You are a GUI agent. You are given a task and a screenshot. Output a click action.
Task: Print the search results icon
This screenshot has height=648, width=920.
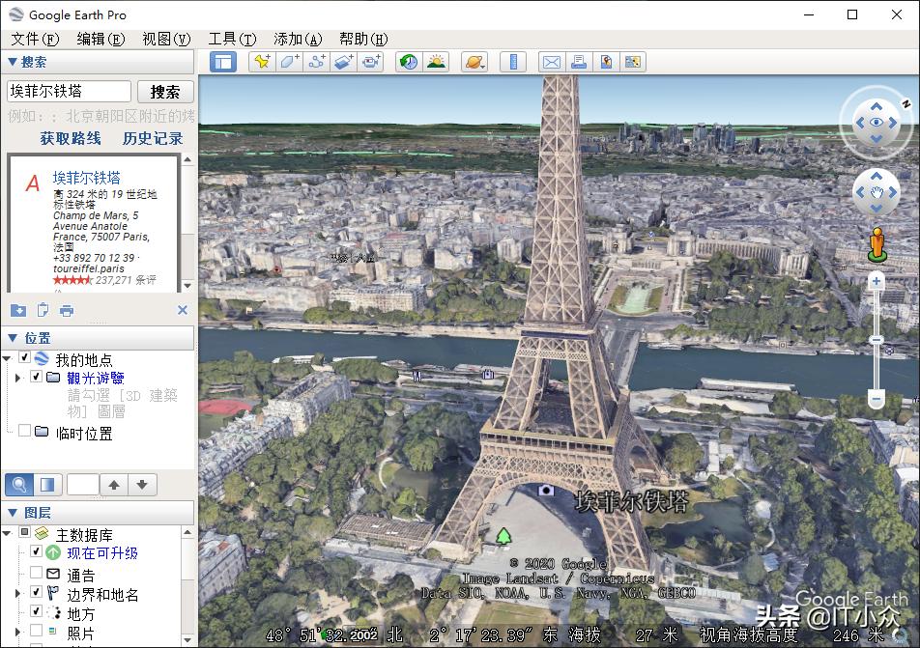(67, 310)
